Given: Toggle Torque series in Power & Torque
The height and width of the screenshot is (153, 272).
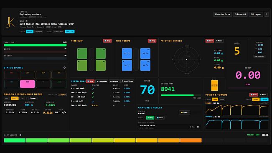Looking at the screenshot, I should (264, 99).
